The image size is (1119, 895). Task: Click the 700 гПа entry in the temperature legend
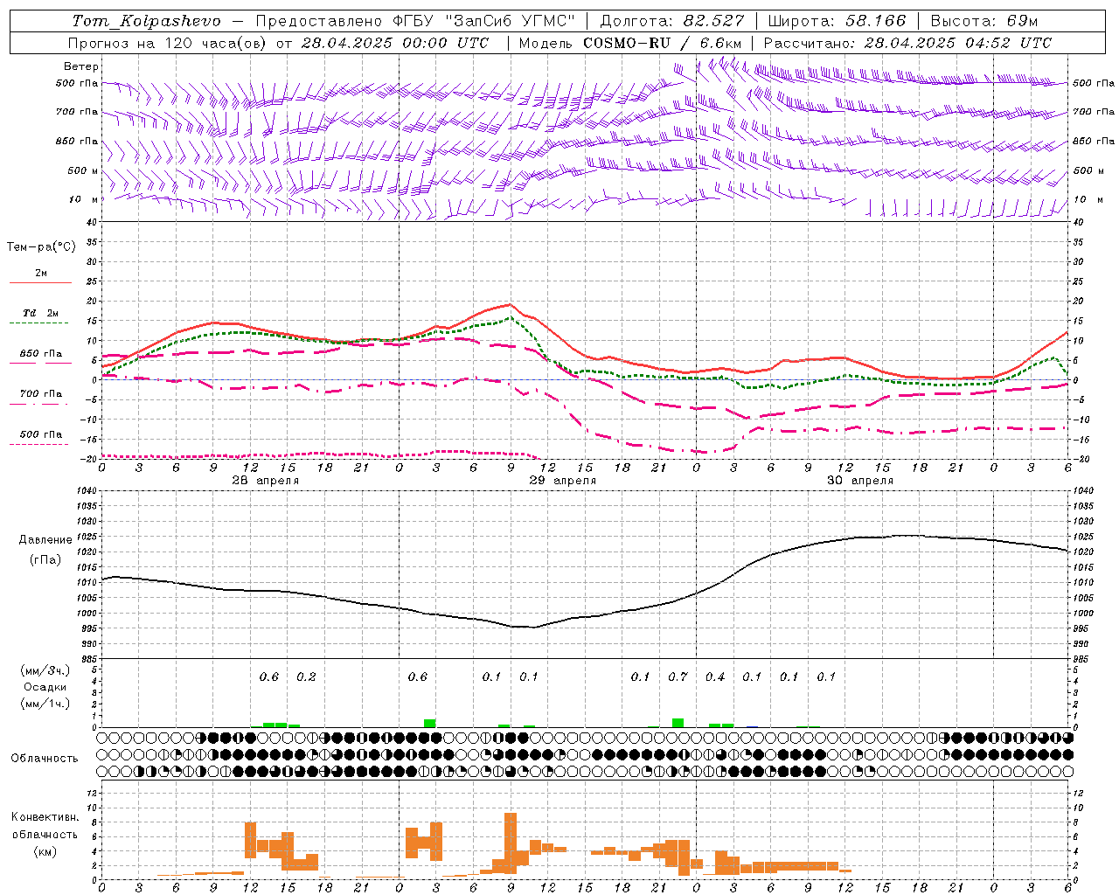point(41,394)
